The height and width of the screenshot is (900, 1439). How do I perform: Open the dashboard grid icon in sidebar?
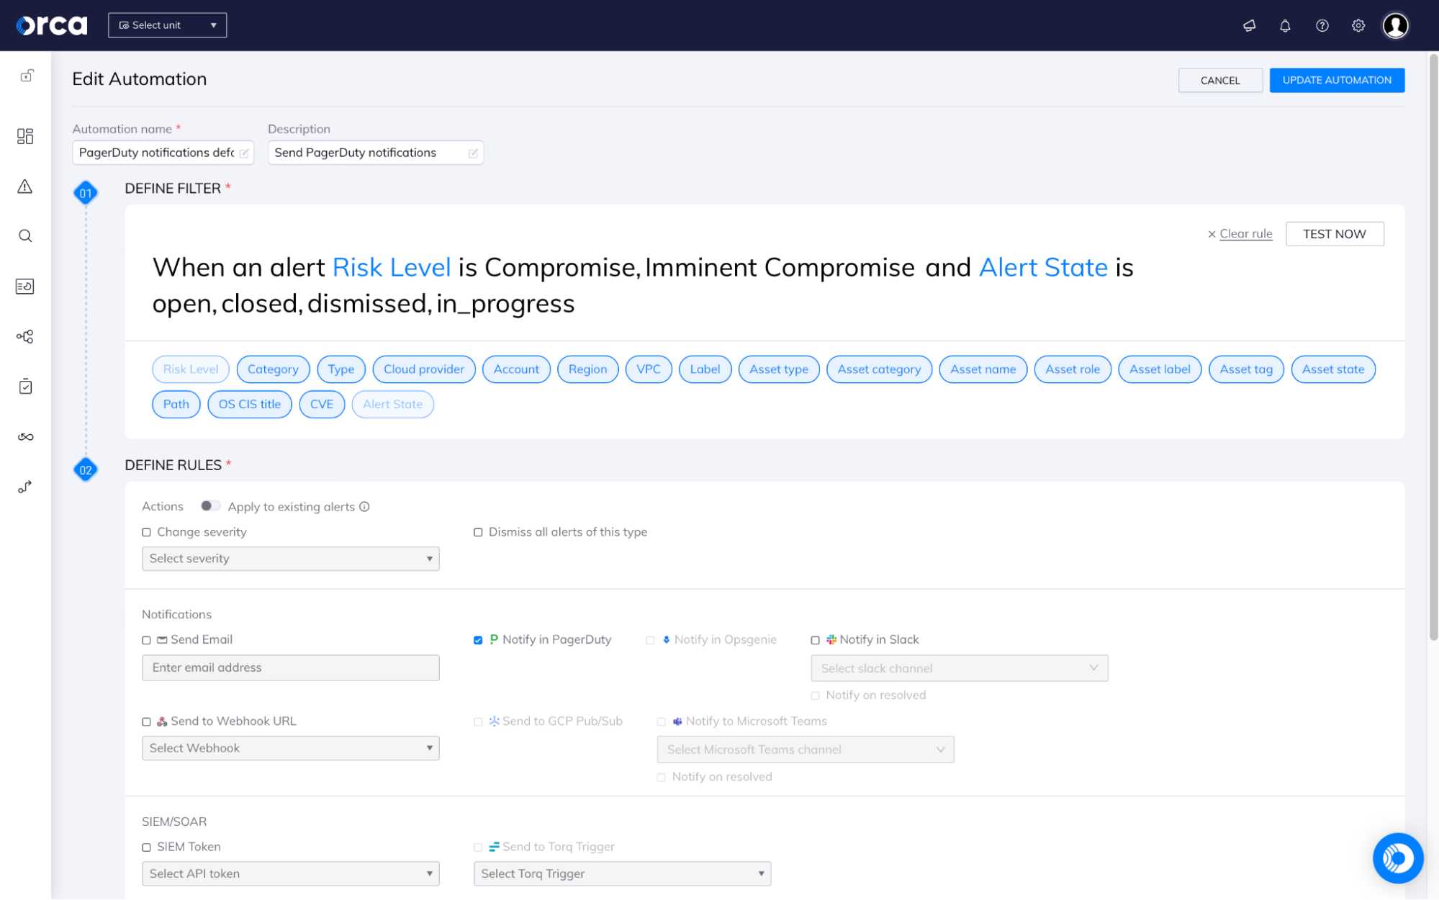(x=25, y=136)
